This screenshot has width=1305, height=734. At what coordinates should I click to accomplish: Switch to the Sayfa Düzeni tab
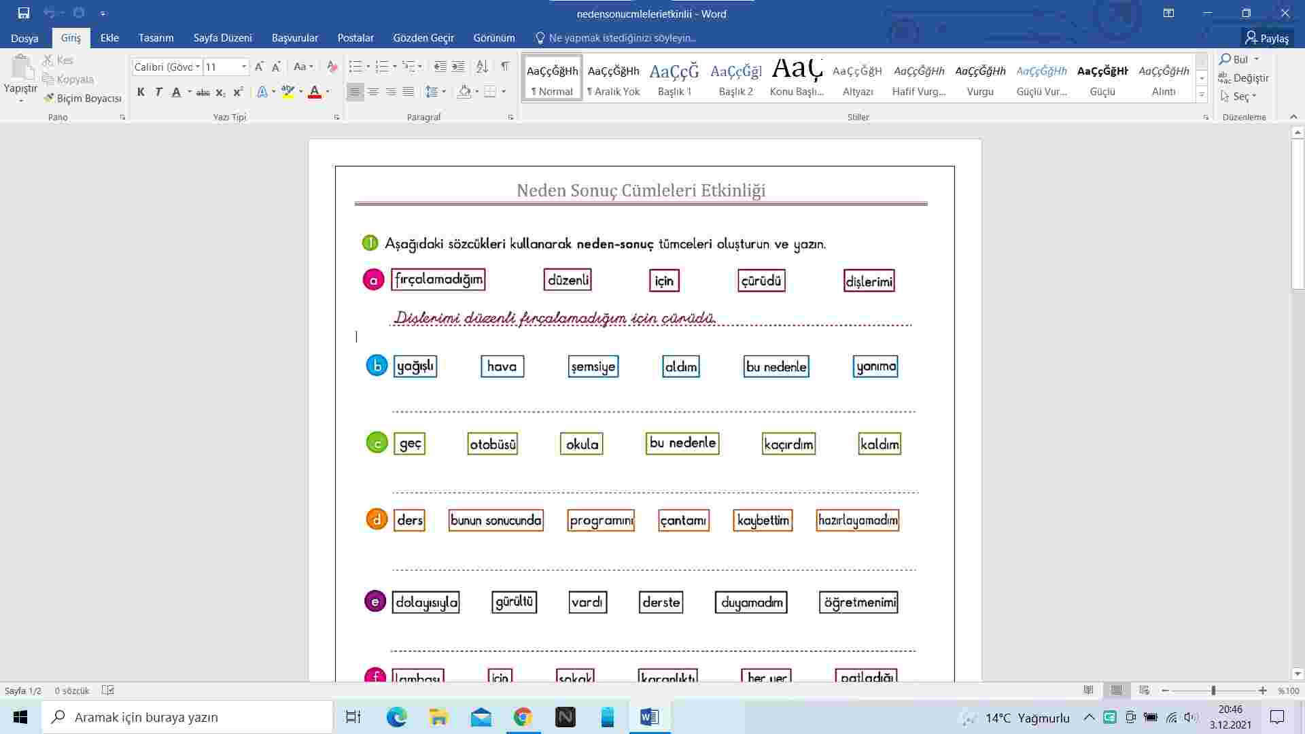[222, 38]
